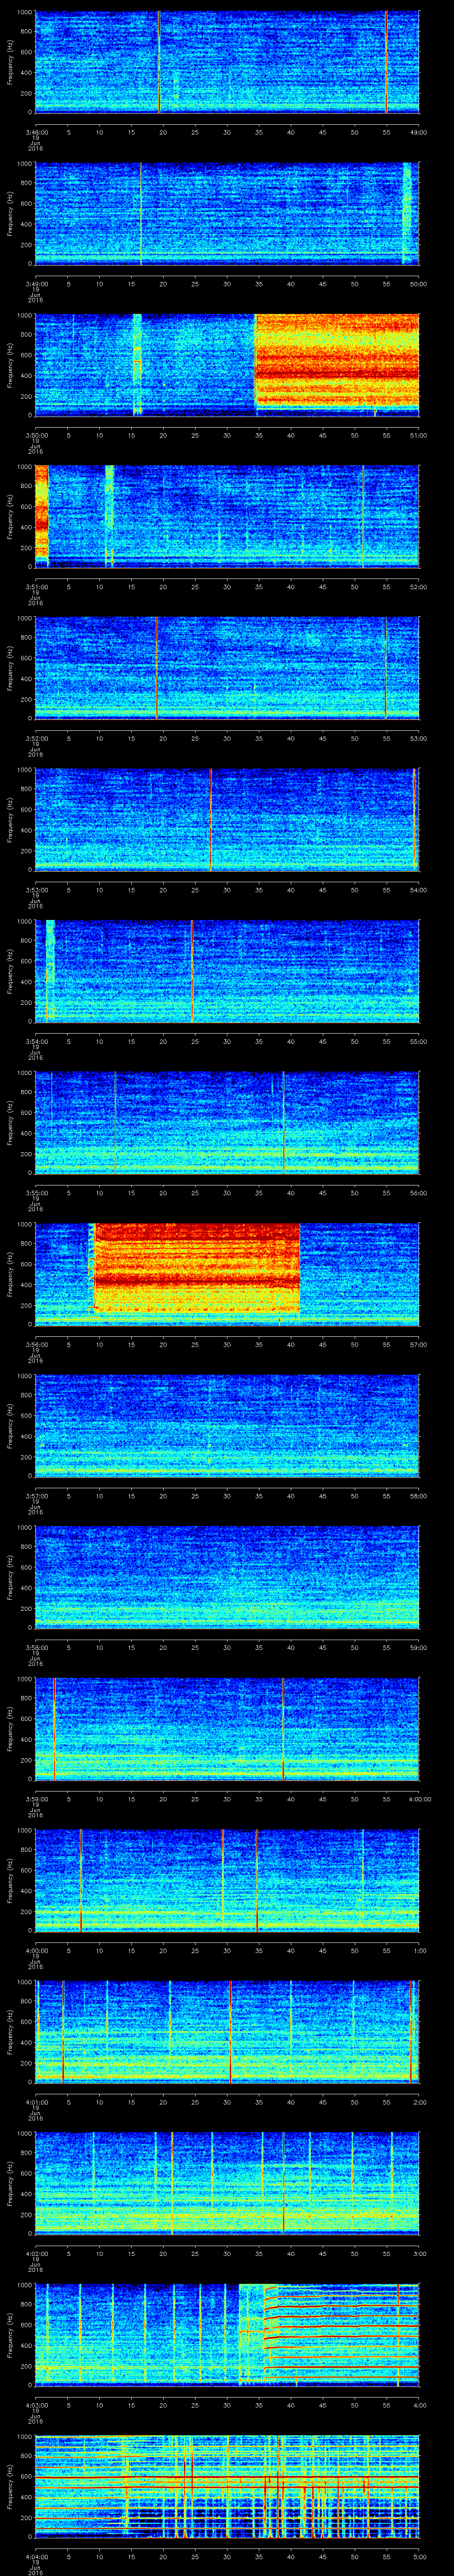Click the '53:00' axis end label
The width and height of the screenshot is (454, 2576).
419,738
